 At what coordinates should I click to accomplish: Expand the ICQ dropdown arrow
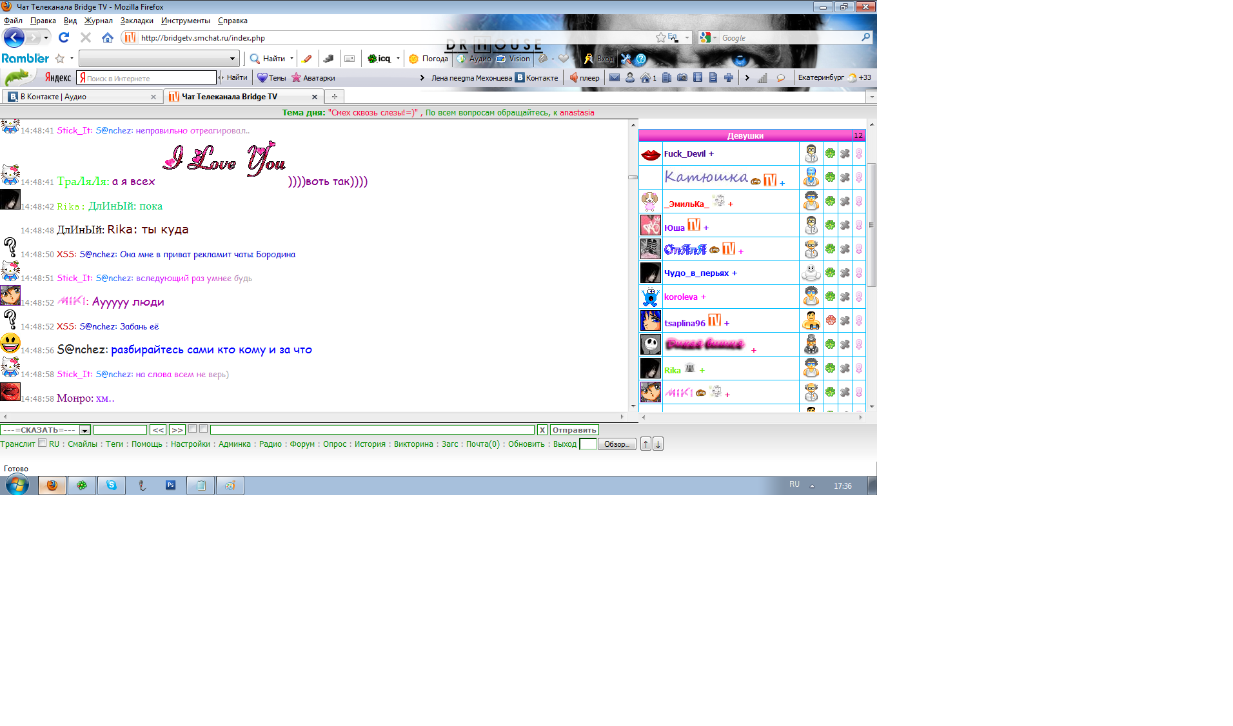398,59
